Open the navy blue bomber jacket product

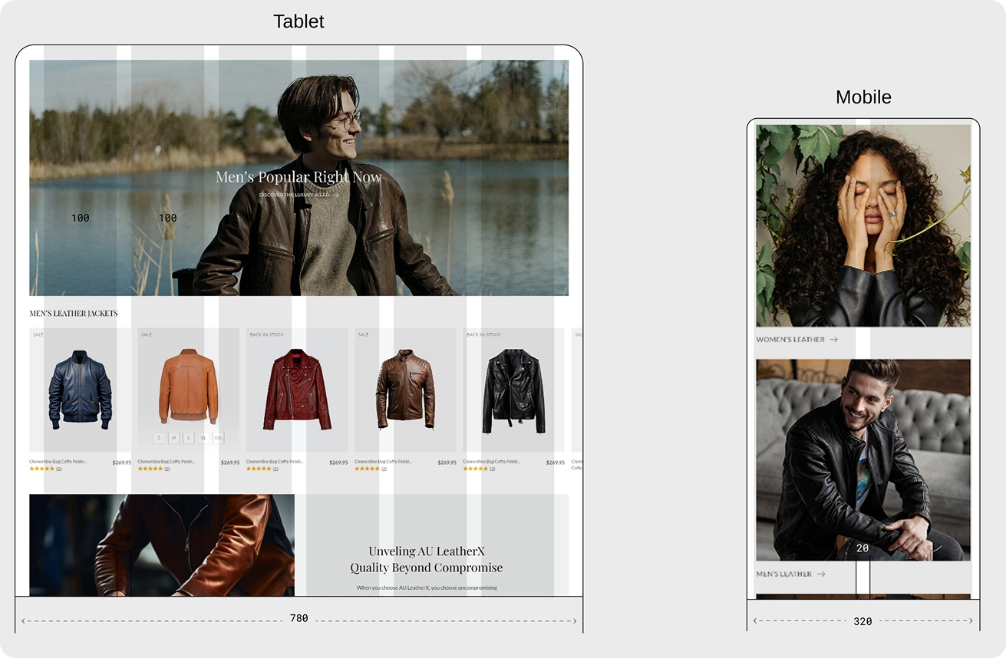80,390
